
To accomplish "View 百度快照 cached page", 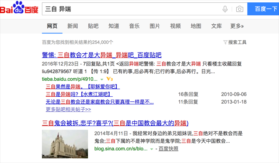I will [x=168, y=149].
